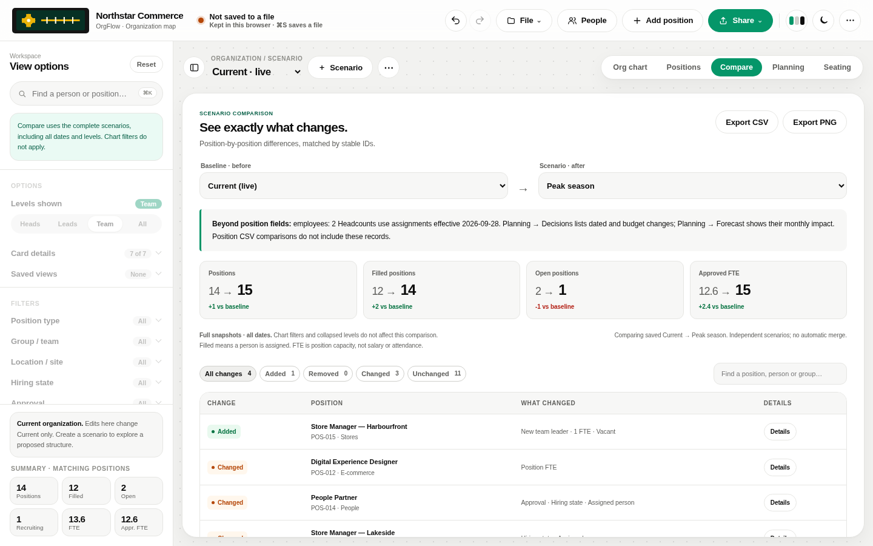Set levels shown to Team
This screenshot has width=873, height=546.
pyautogui.click(x=105, y=224)
